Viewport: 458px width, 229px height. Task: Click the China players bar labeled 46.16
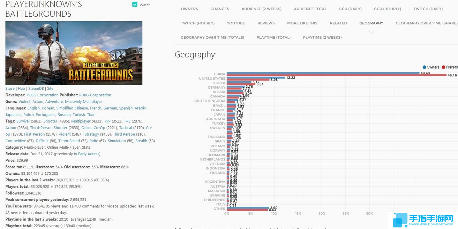click(337, 75)
